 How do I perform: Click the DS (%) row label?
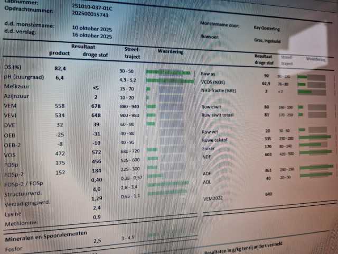click(13, 67)
